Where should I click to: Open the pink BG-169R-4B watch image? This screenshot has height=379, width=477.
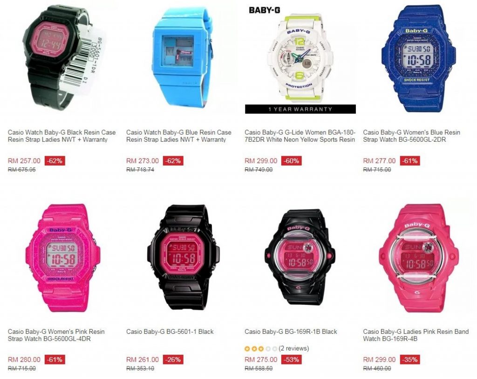418,258
